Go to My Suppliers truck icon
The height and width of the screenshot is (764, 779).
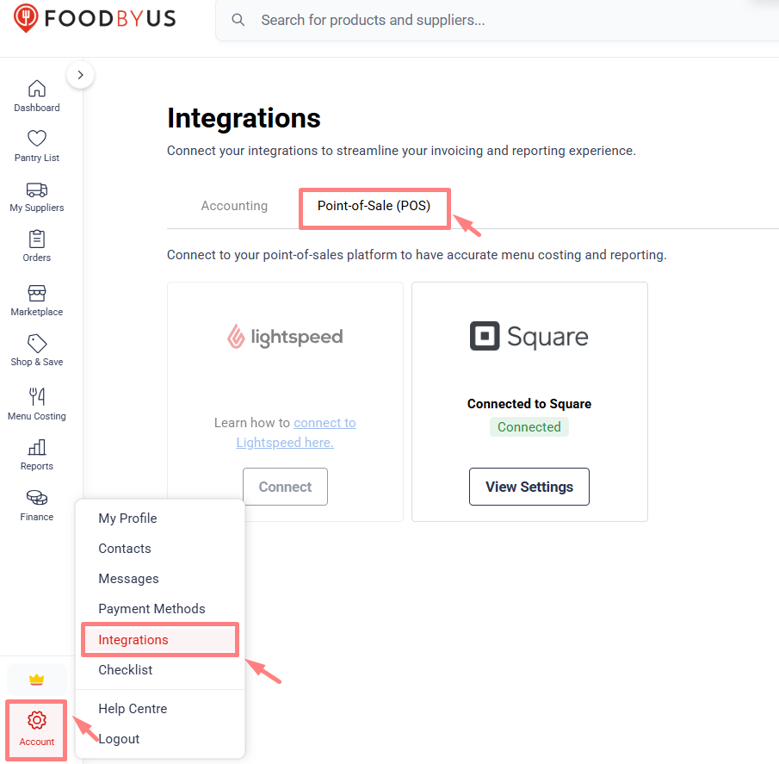(x=37, y=189)
